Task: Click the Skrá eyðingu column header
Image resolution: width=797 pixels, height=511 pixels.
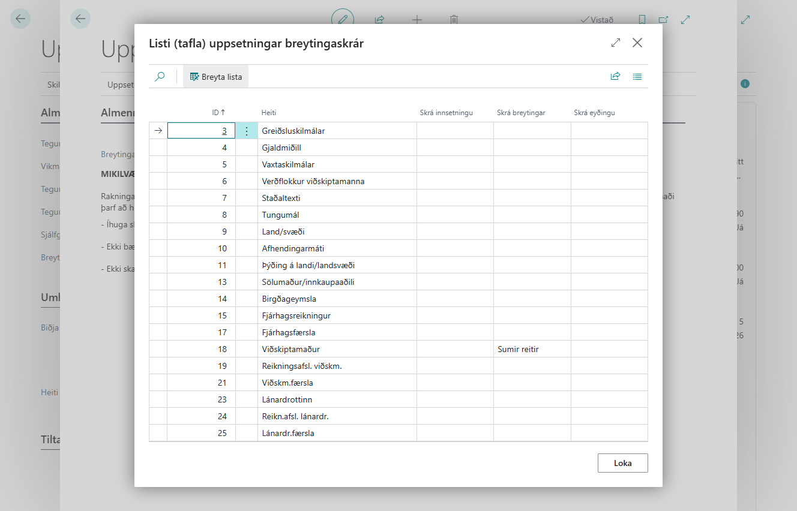Action: pos(594,112)
